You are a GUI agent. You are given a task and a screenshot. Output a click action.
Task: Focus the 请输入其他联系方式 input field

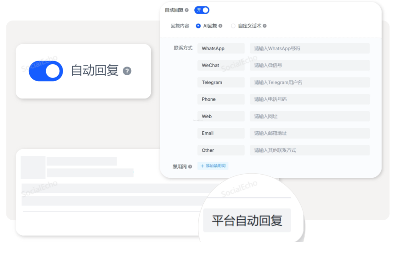click(310, 150)
